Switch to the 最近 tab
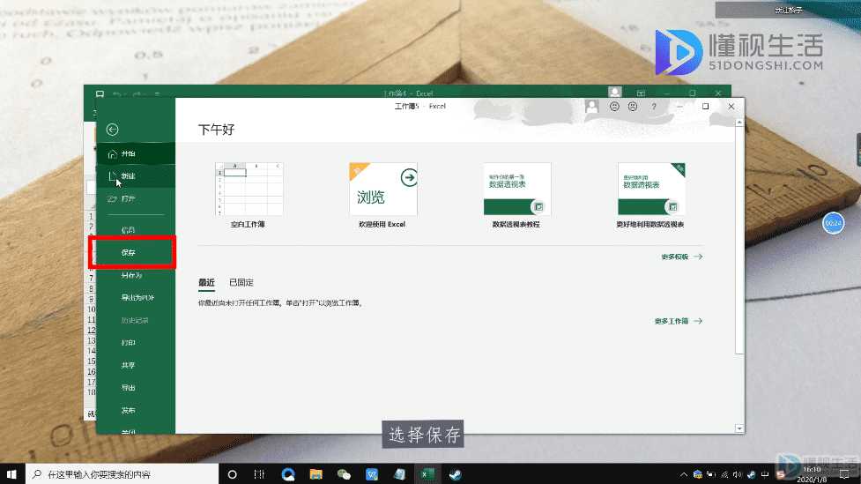861x484 pixels. [x=206, y=282]
